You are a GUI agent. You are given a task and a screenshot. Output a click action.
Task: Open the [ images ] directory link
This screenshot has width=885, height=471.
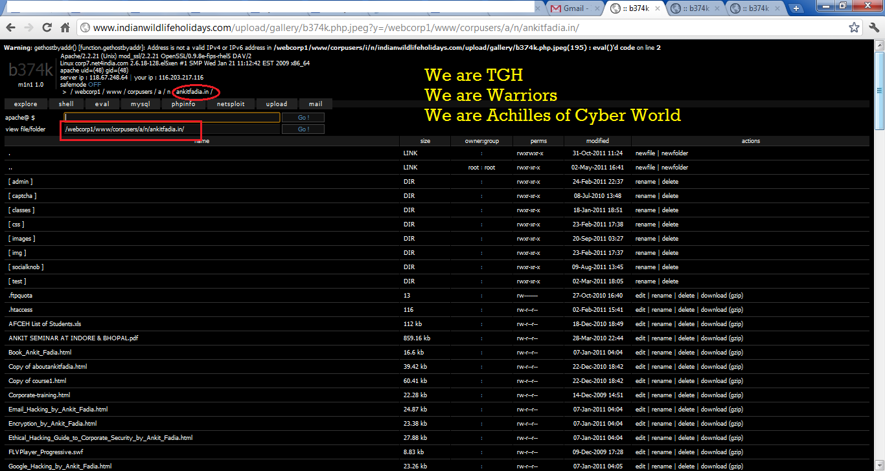(x=21, y=239)
